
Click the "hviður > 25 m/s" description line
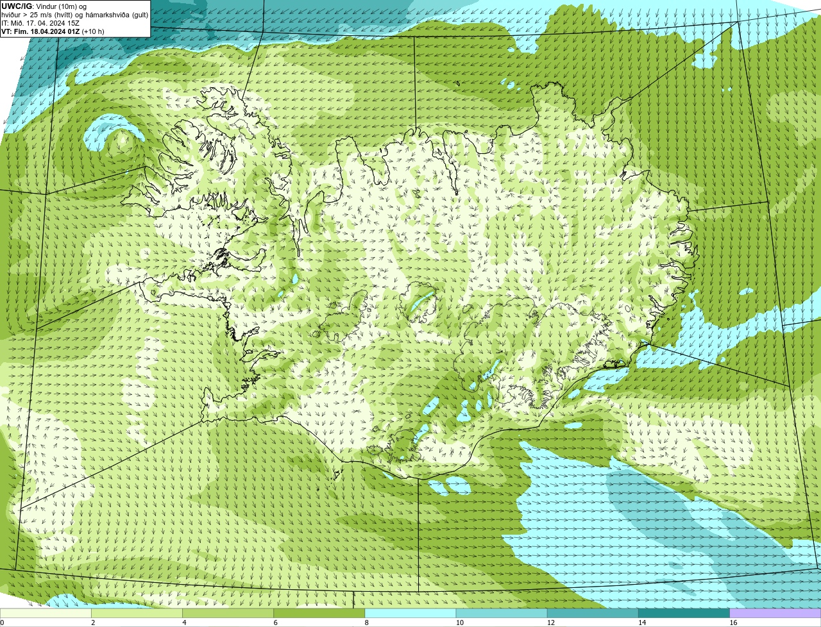click(x=75, y=15)
